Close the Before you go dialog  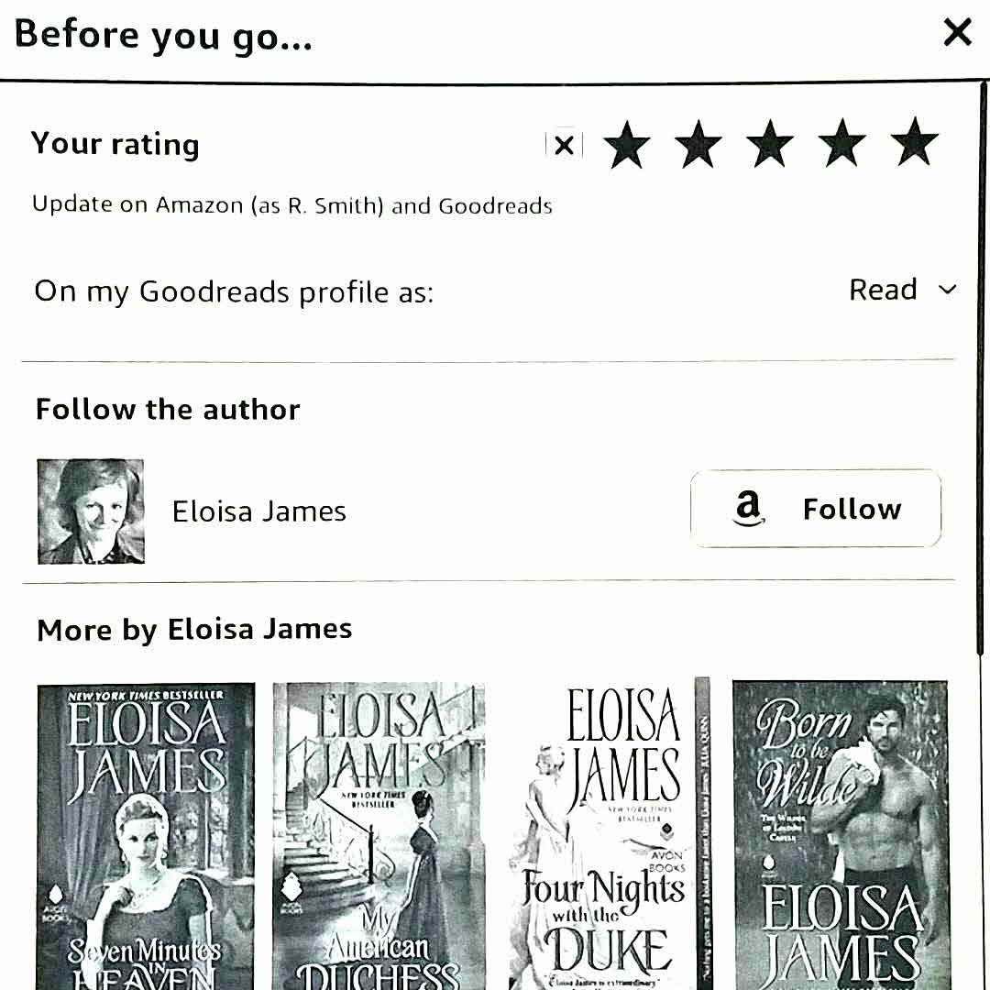tap(957, 33)
